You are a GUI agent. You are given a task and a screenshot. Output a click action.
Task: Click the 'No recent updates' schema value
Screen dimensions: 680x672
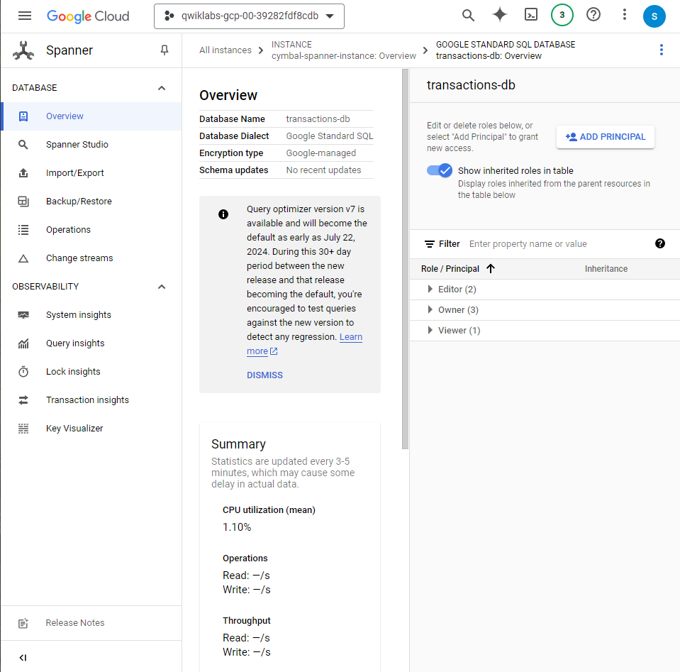point(323,170)
